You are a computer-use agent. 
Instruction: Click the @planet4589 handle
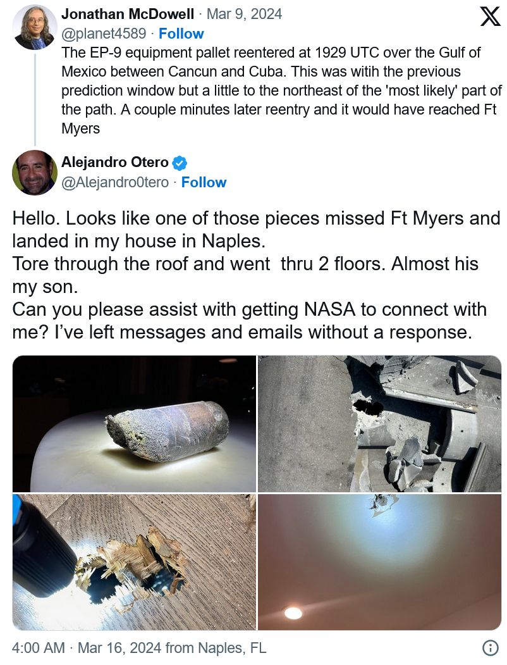click(x=104, y=34)
